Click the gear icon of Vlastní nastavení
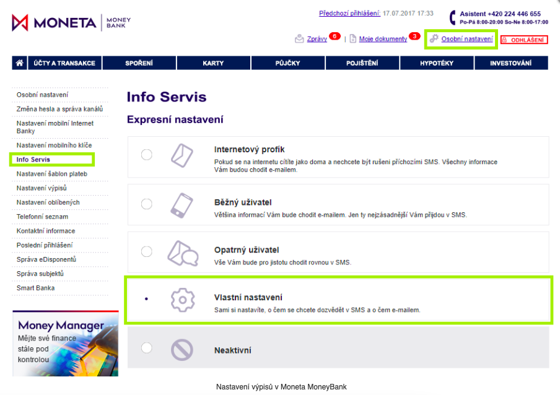560x395 pixels. 183,300
